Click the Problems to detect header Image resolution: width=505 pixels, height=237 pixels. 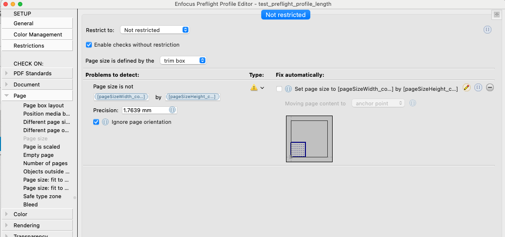pos(112,75)
